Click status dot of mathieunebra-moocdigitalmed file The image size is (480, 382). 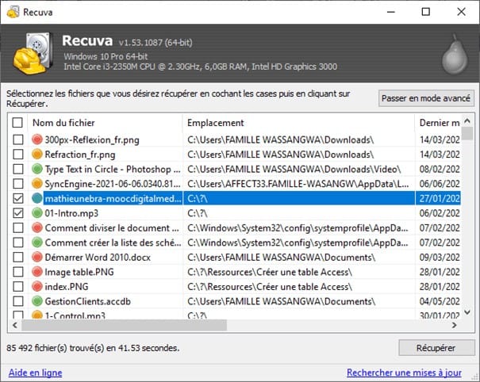[37, 198]
